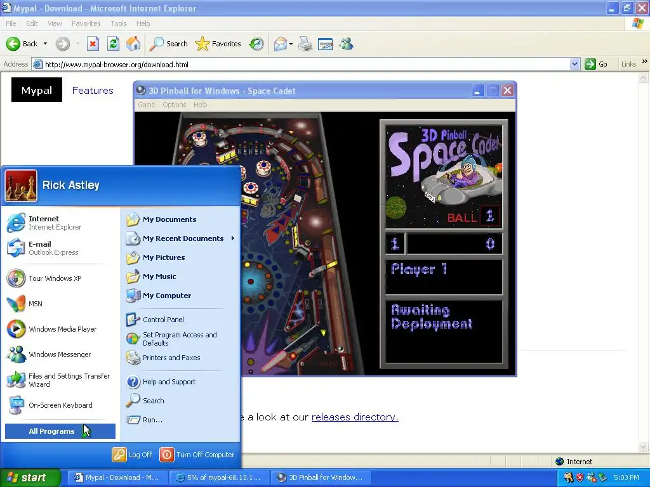Open the Game menu in 3D Pinball
Image resolution: width=650 pixels, height=487 pixels.
click(147, 105)
